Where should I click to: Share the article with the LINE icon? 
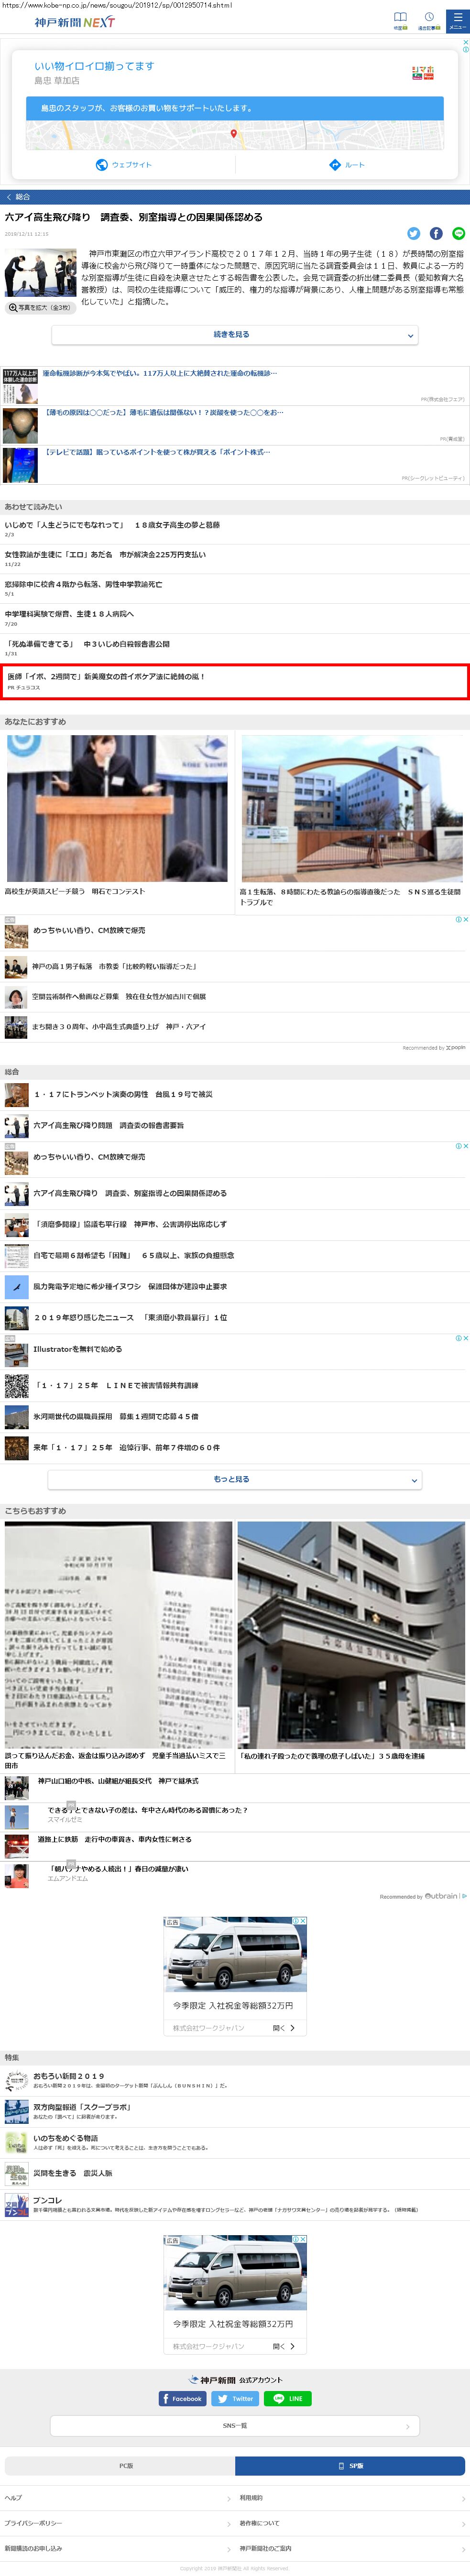tap(458, 233)
